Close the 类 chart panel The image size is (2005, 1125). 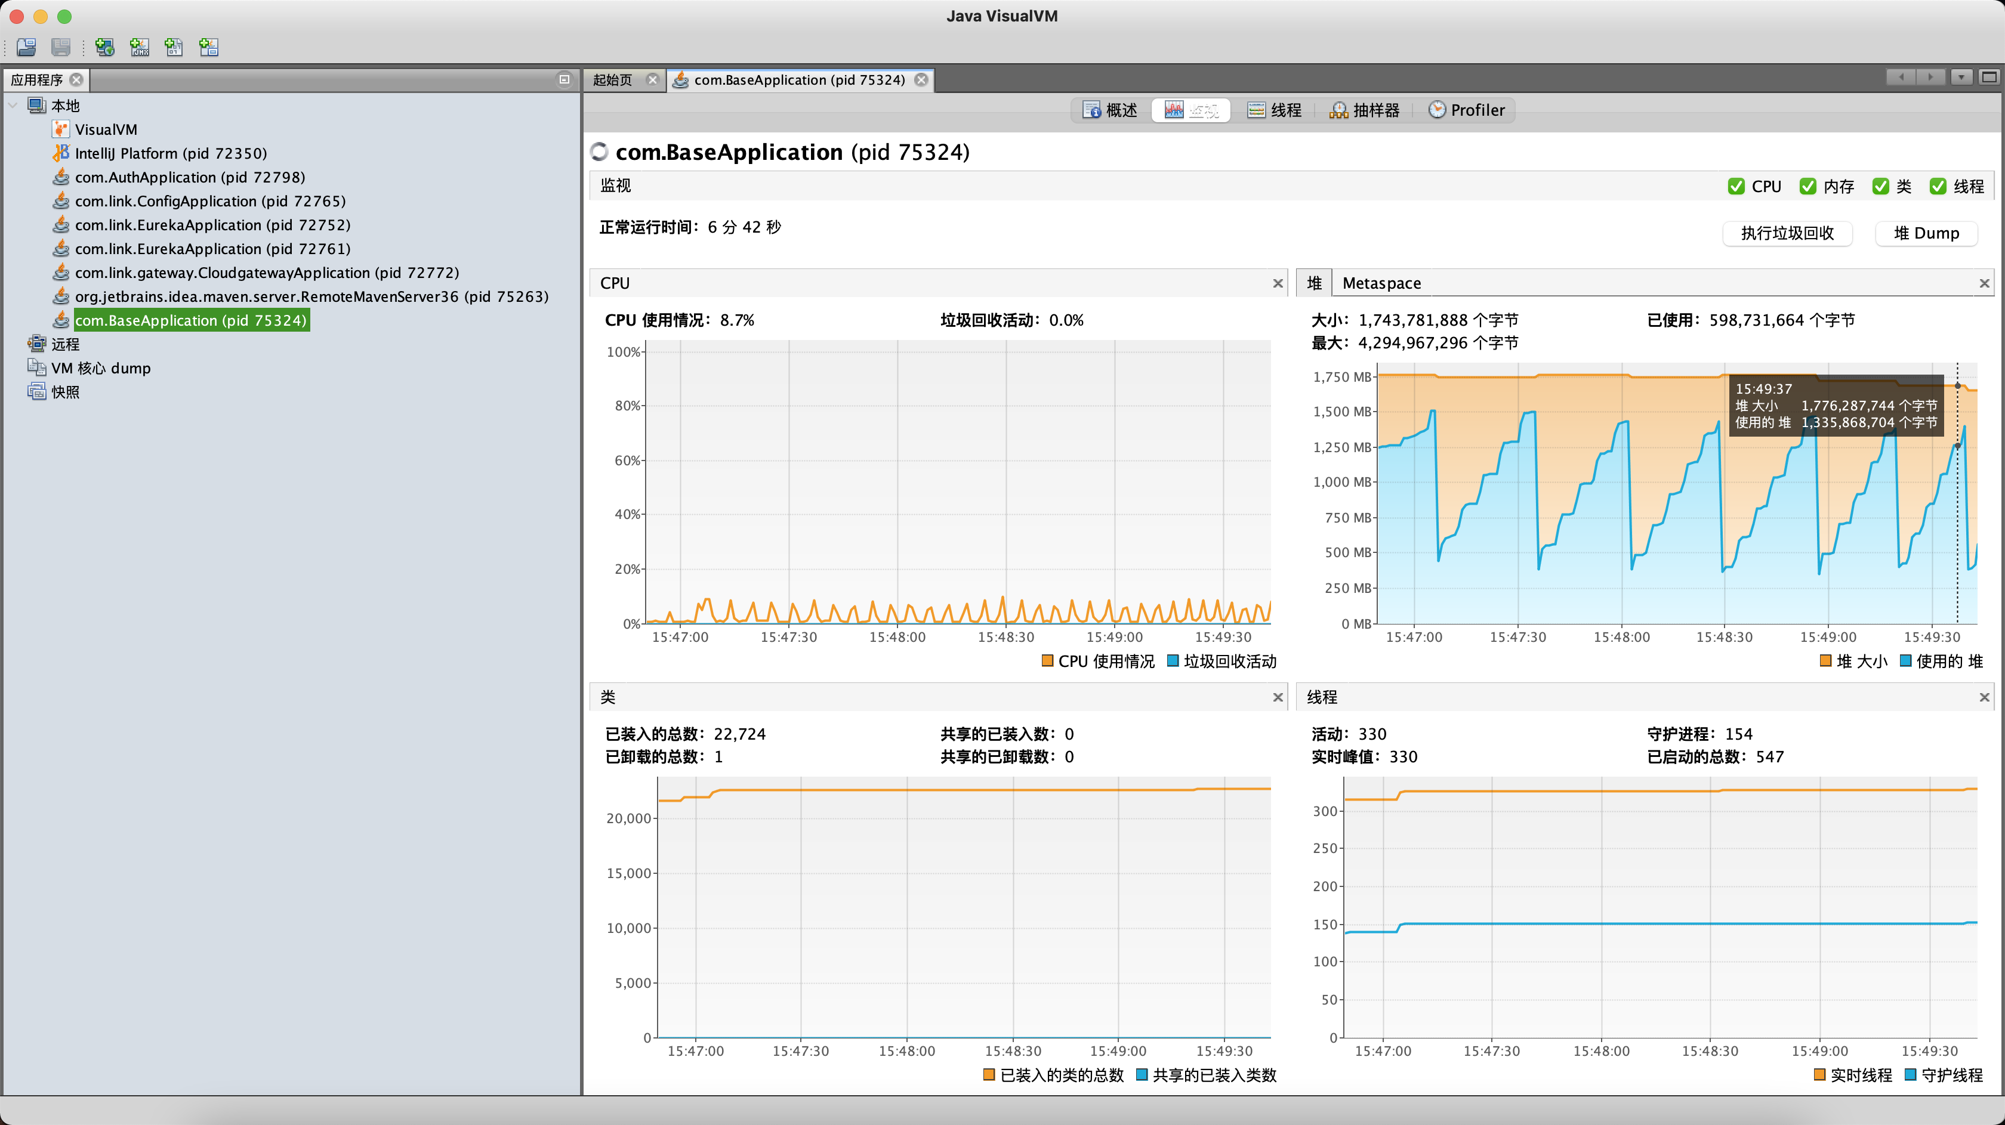click(x=1278, y=698)
